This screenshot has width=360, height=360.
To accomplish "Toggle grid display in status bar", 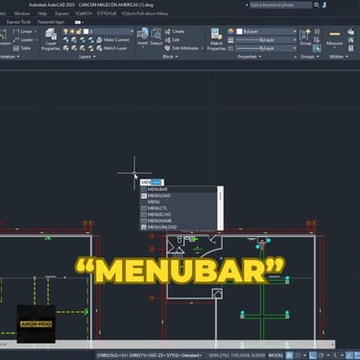I will coord(289,355).
